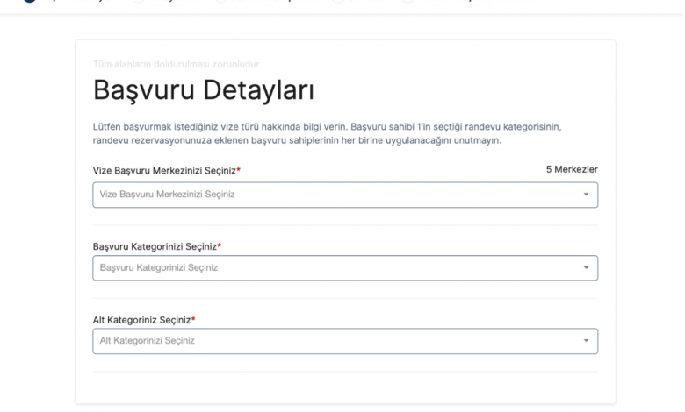
Task: Open the Vize Başvuru Merkezinizi Seçiniz dropdown
Action: pos(345,195)
